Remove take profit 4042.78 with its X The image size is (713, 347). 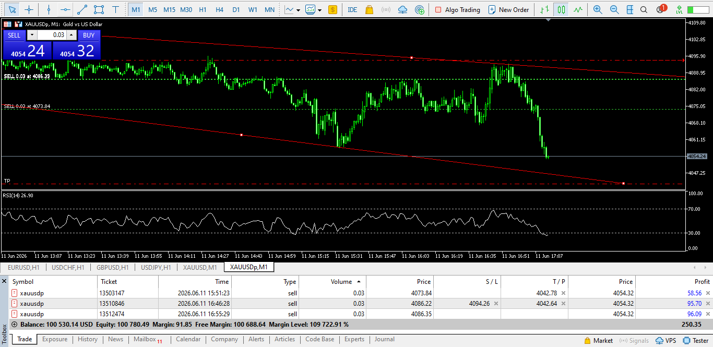coord(563,293)
